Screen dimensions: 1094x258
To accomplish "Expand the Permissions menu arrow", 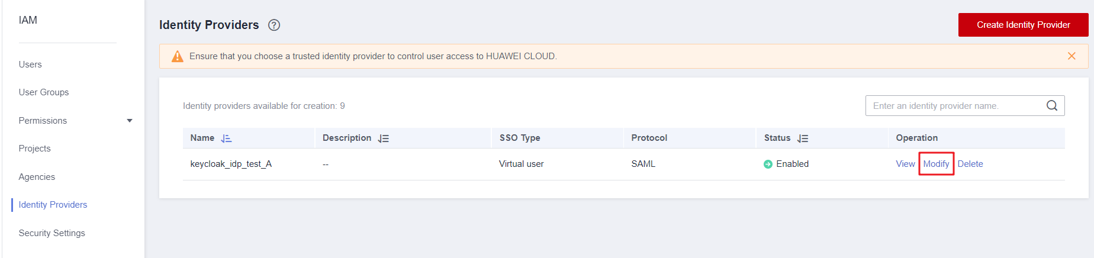I will point(130,121).
